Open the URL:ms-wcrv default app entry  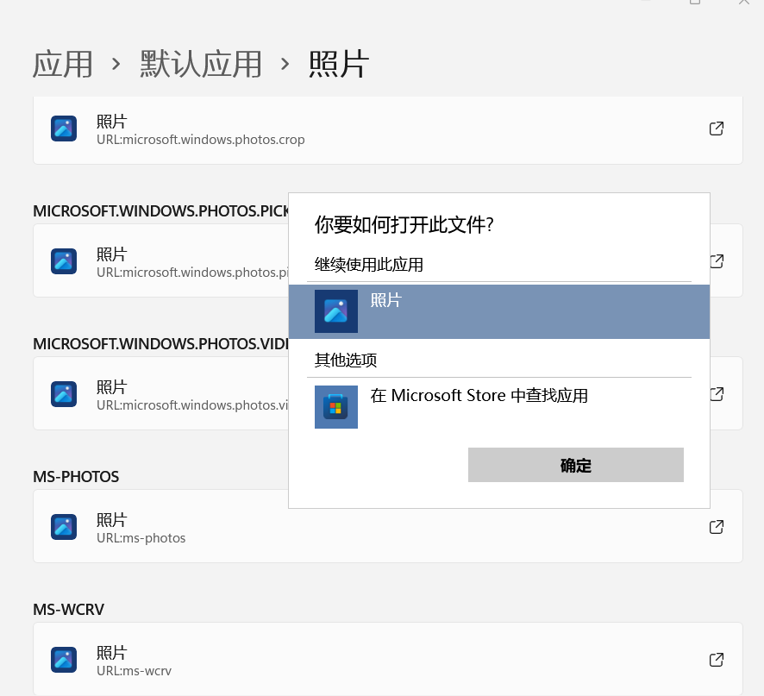pyautogui.click(x=387, y=660)
